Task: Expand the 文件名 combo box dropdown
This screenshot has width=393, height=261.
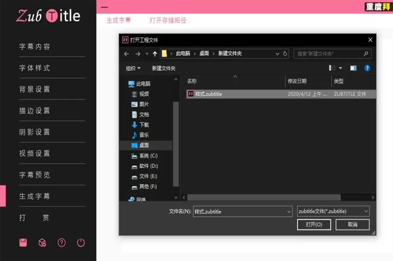Action: (x=289, y=212)
